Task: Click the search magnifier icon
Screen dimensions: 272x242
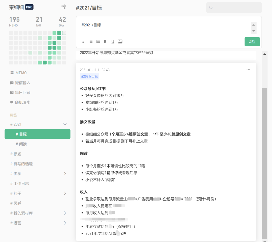Action: [211, 8]
